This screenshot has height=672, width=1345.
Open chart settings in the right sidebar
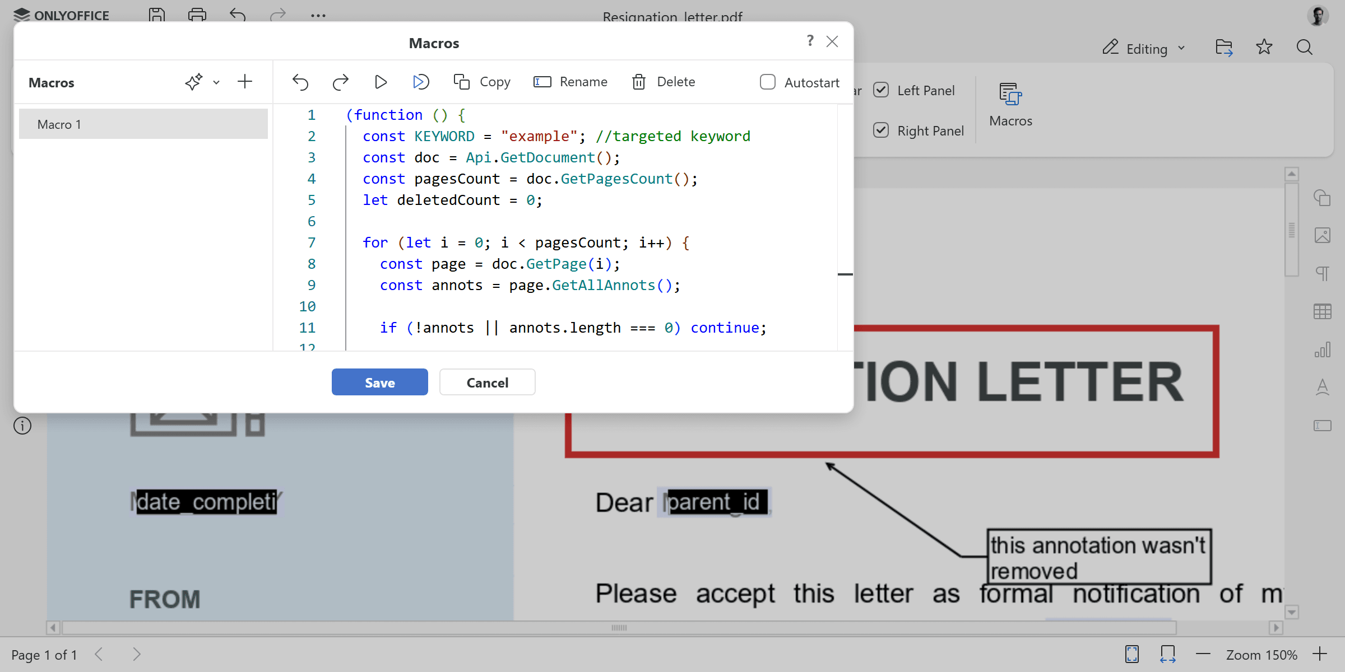1323,349
